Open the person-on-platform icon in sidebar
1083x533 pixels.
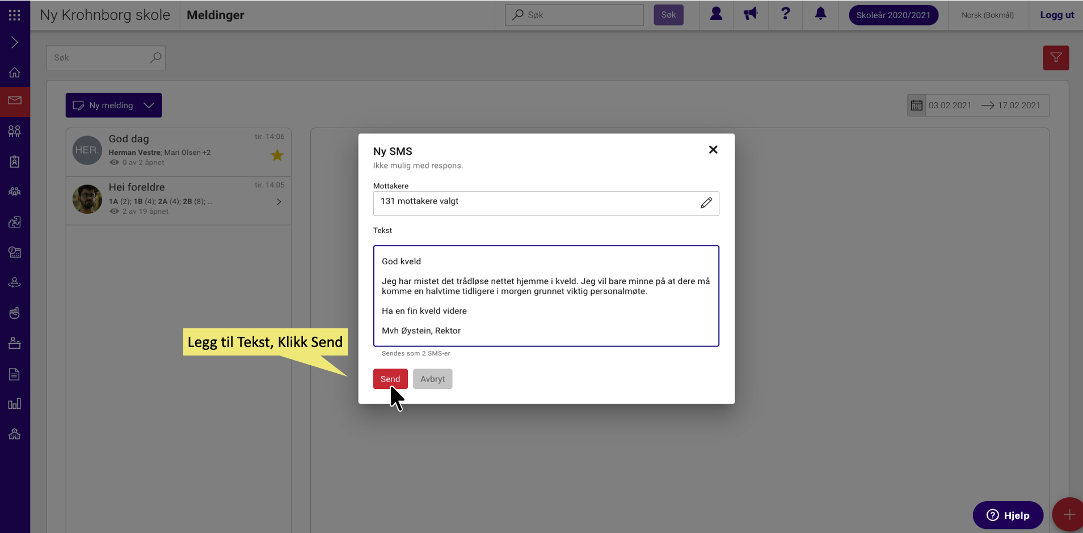tap(15, 282)
